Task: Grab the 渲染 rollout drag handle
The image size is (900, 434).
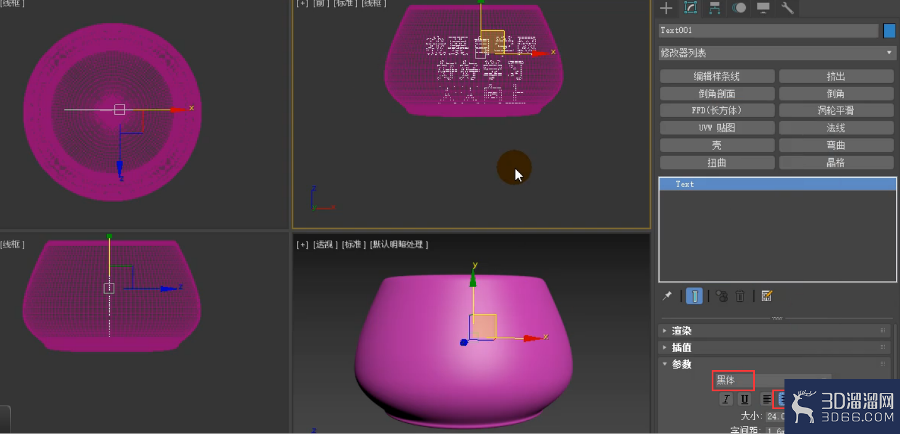Action: click(883, 331)
